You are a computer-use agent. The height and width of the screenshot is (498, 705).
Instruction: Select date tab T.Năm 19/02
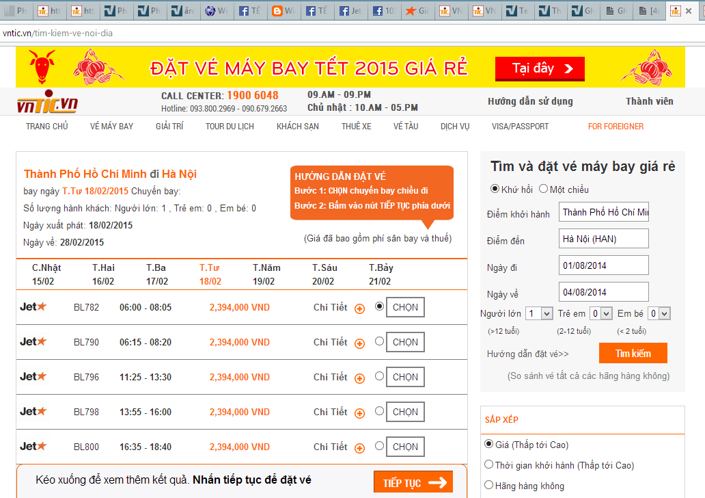coord(266,274)
